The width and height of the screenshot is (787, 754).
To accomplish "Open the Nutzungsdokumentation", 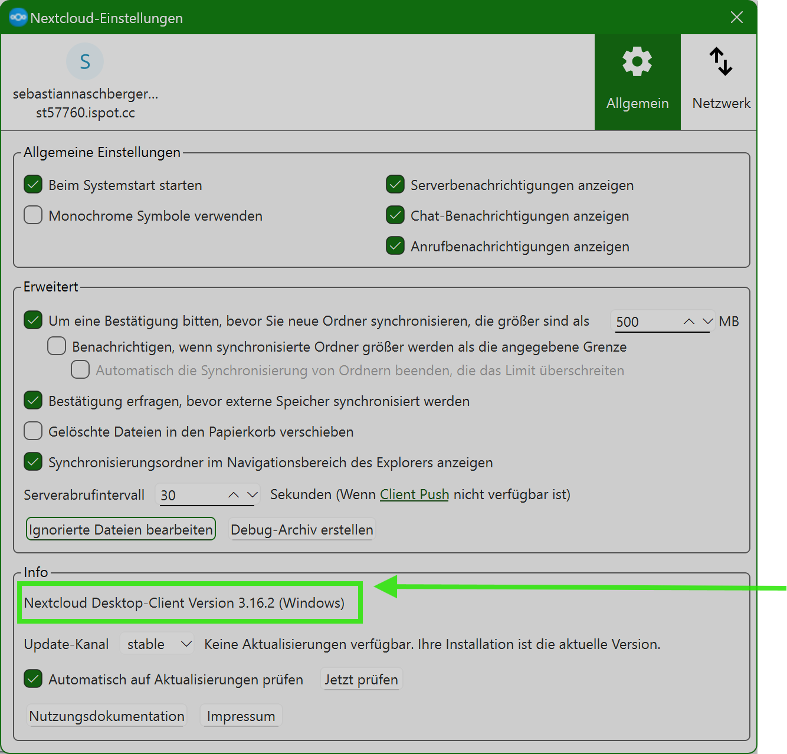I will click(107, 716).
